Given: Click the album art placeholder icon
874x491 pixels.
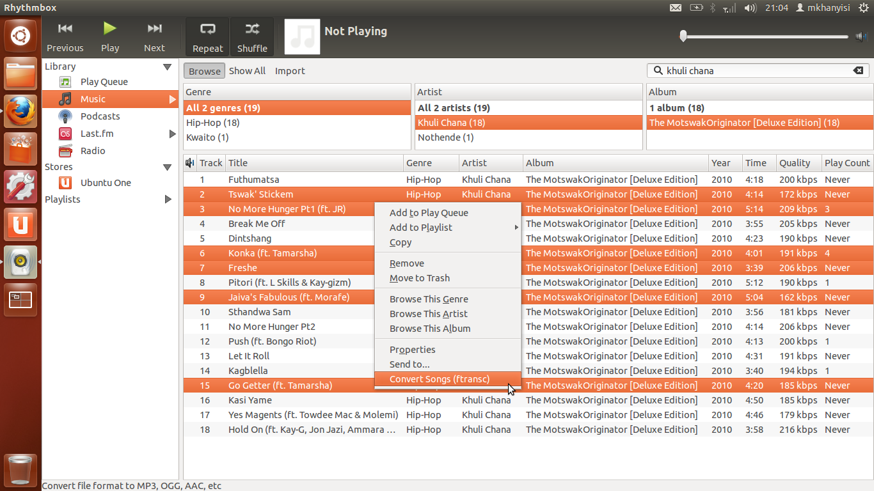Looking at the screenshot, I should (302, 36).
